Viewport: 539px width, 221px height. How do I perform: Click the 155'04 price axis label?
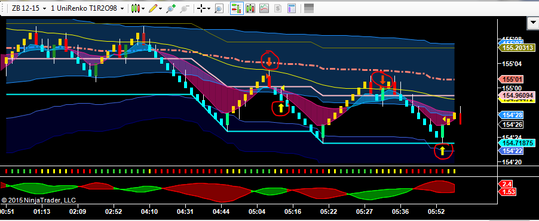pyautogui.click(x=512, y=64)
